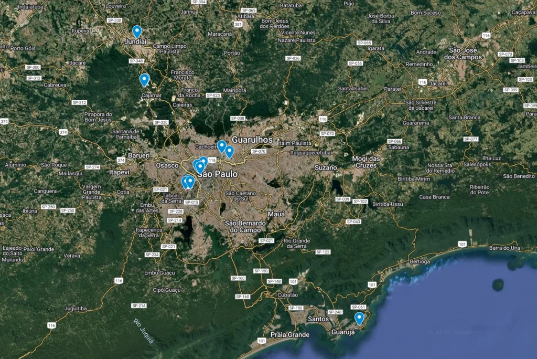Click the Santos city label
Viewport: 537px width, 359px height.
(x=318, y=319)
